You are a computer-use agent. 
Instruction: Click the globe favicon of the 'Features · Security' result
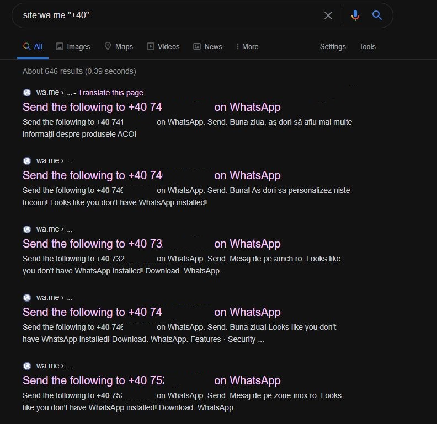27,298
